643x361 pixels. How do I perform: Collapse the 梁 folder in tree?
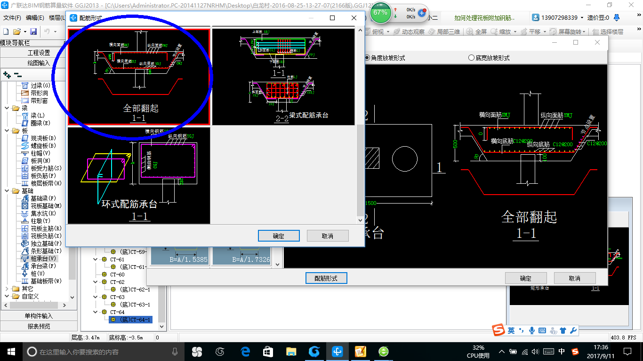coord(7,108)
